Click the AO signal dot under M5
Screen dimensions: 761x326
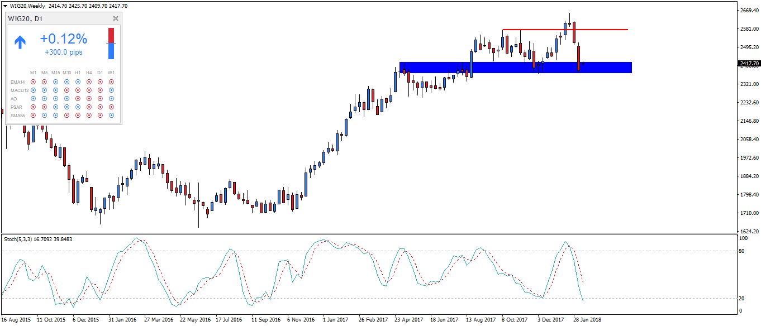coord(44,98)
